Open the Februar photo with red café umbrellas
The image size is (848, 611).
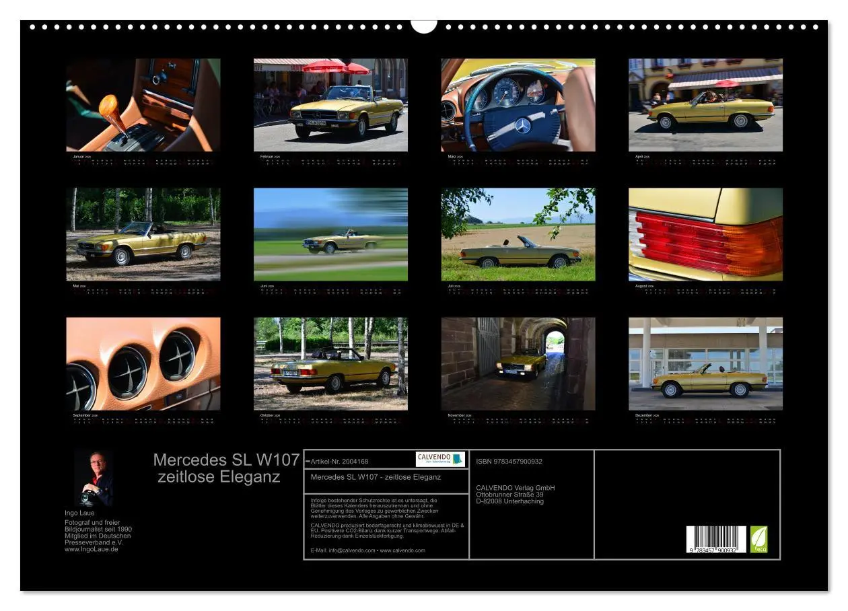pos(330,105)
